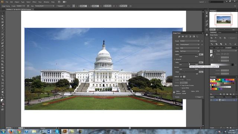Choose the Abutting method button
The width and height of the screenshot is (238, 134).
[181, 77]
